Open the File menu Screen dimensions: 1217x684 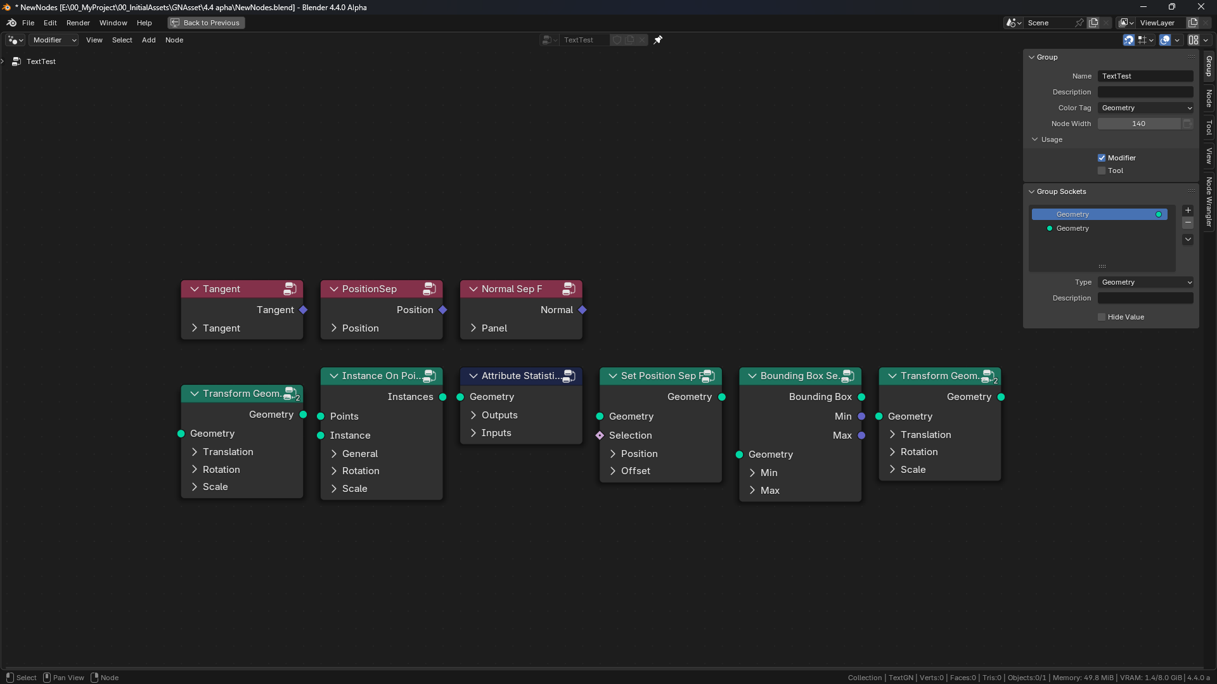click(28, 23)
